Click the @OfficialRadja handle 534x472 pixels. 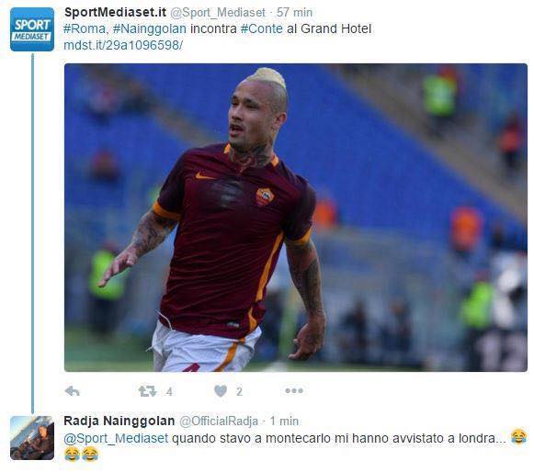point(219,421)
